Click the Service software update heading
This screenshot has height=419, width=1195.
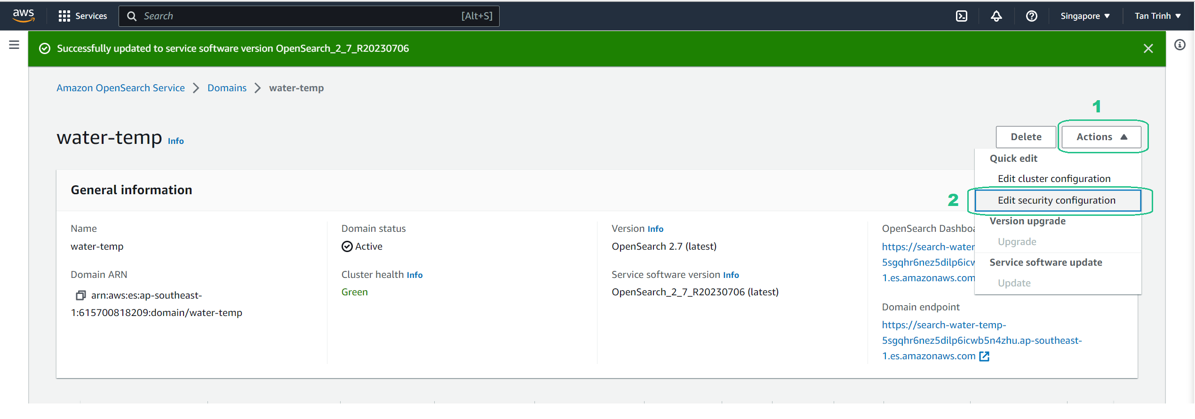[x=1045, y=262]
